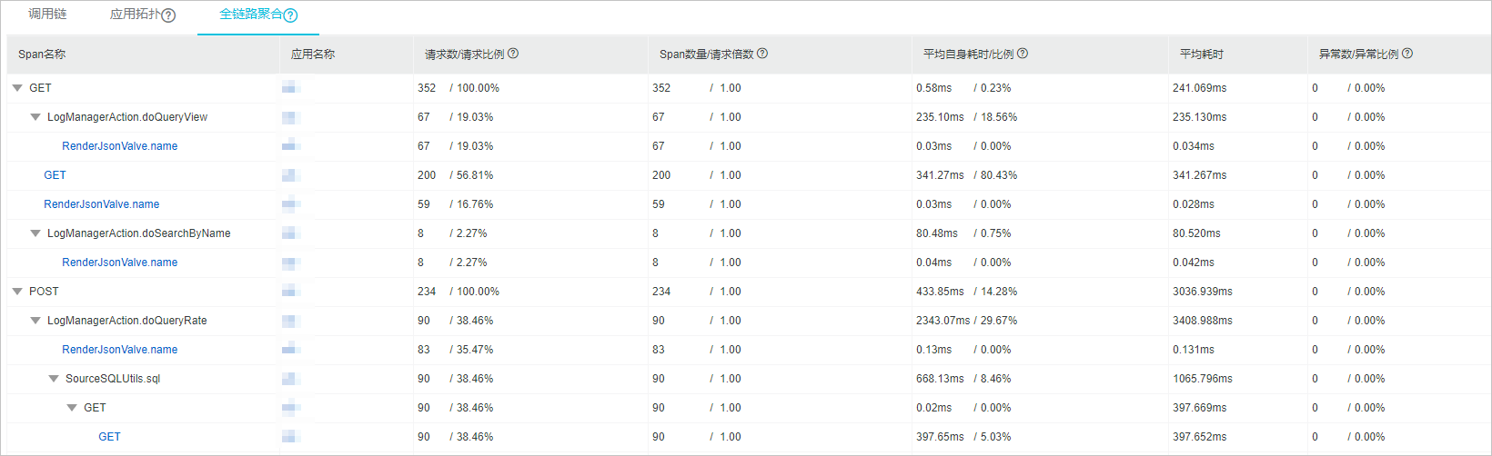Viewport: 1492px width, 456px height.
Task: Switch to the 应用拓扑 tab
Action: (x=135, y=15)
